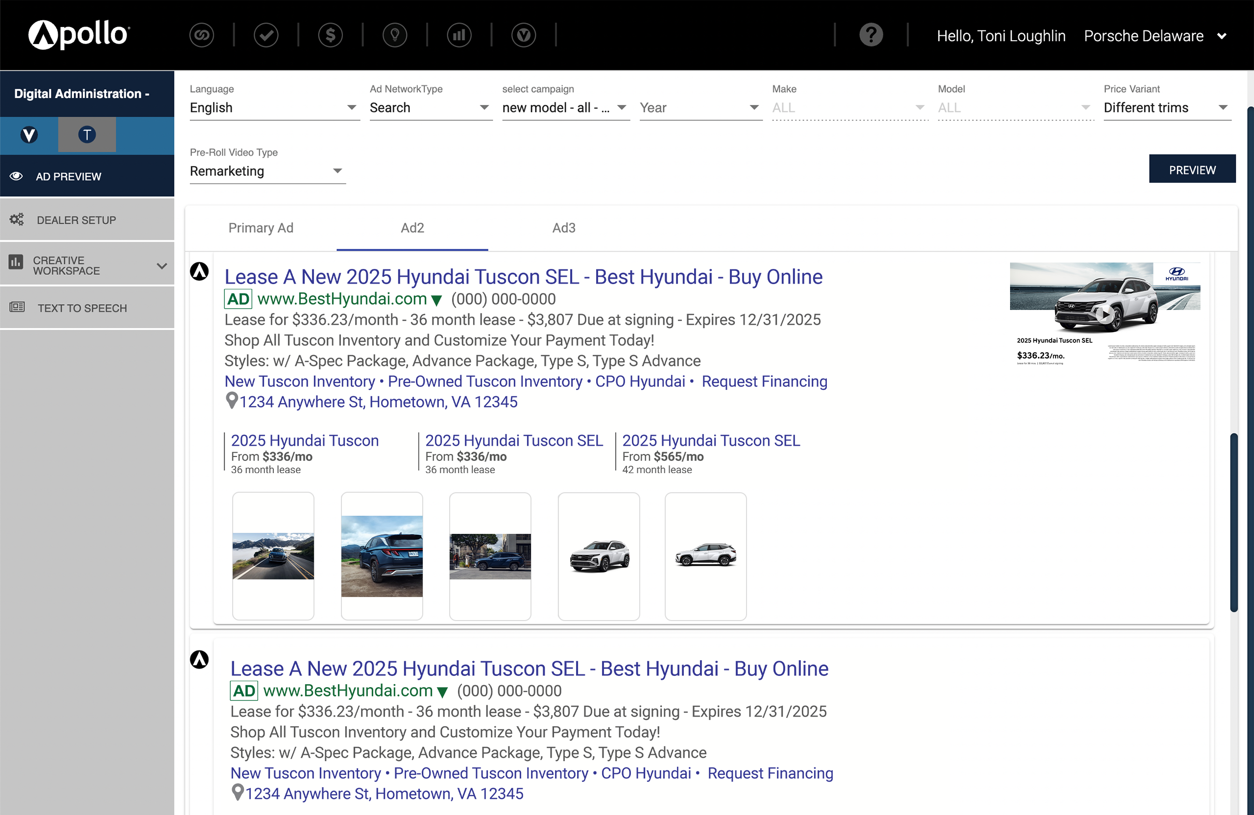Screen dimensions: 1254x815
Task: Click the vertical scrollbar of ad list
Action: 1233,522
